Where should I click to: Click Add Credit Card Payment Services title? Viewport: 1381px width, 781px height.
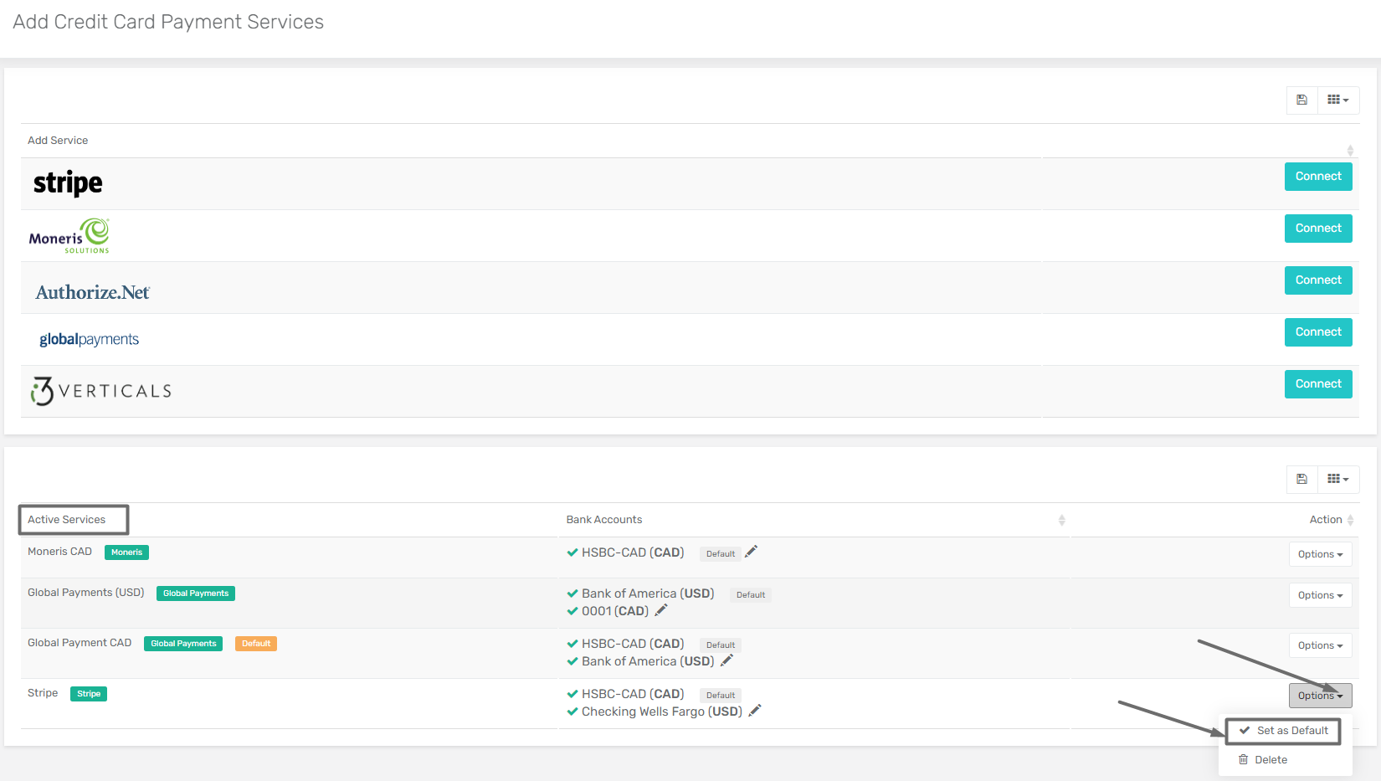(x=168, y=22)
